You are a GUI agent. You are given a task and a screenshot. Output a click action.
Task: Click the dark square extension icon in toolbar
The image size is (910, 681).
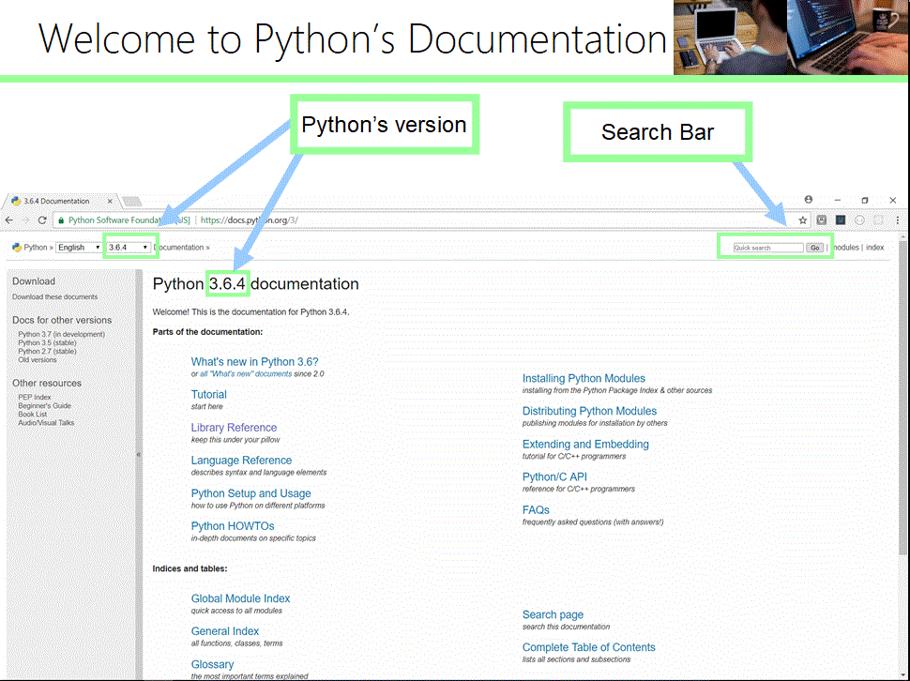[x=840, y=219]
